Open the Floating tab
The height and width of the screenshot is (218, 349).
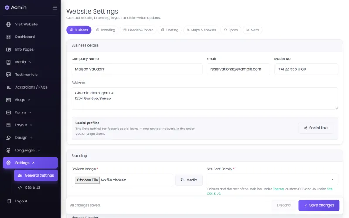[x=170, y=30]
